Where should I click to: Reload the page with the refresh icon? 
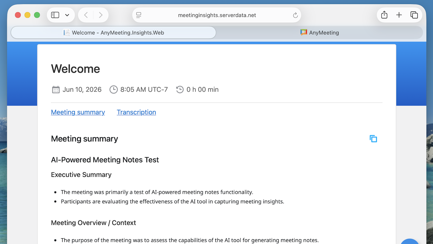[x=295, y=15]
